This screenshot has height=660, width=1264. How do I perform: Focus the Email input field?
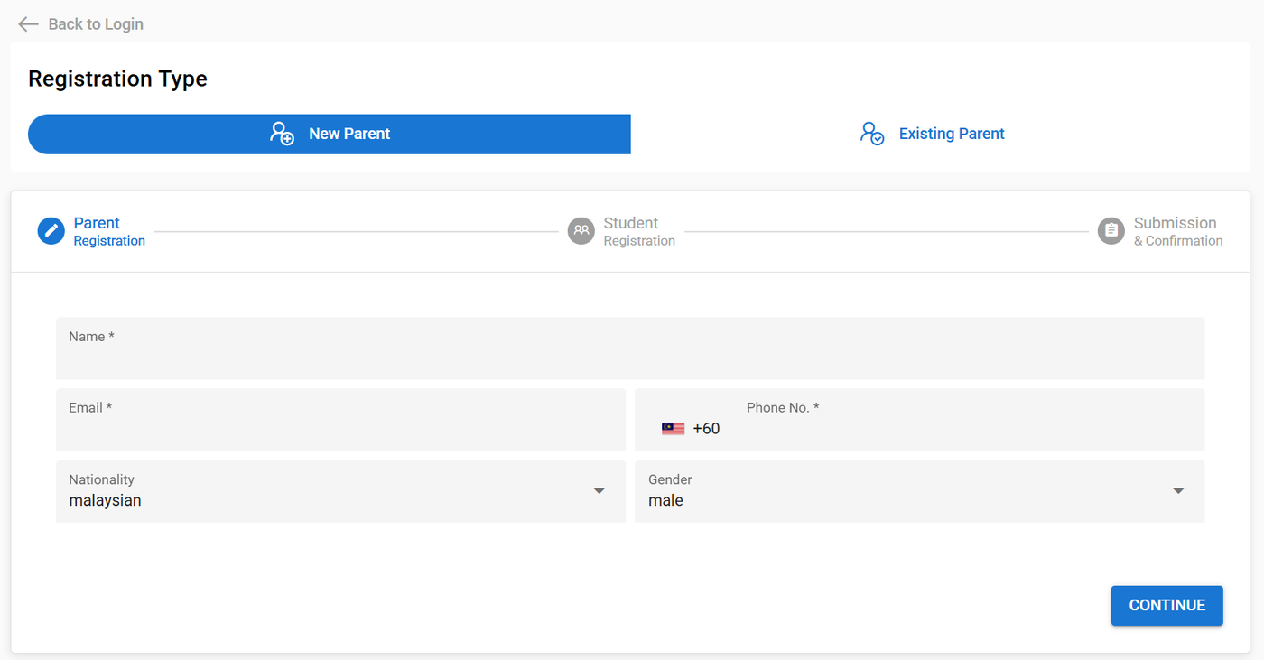[340, 420]
